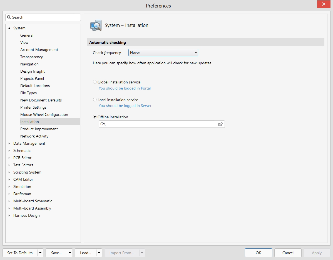Screen dimensions: 333x260
Task: Expand the Scripting System node
Action: [x=9, y=172]
